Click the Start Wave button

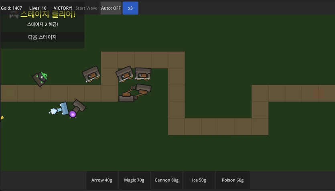point(86,8)
